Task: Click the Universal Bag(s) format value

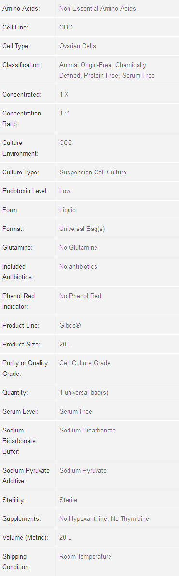Action: [x=82, y=229]
